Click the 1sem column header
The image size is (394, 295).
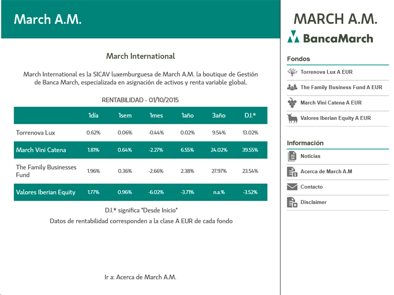(125, 115)
